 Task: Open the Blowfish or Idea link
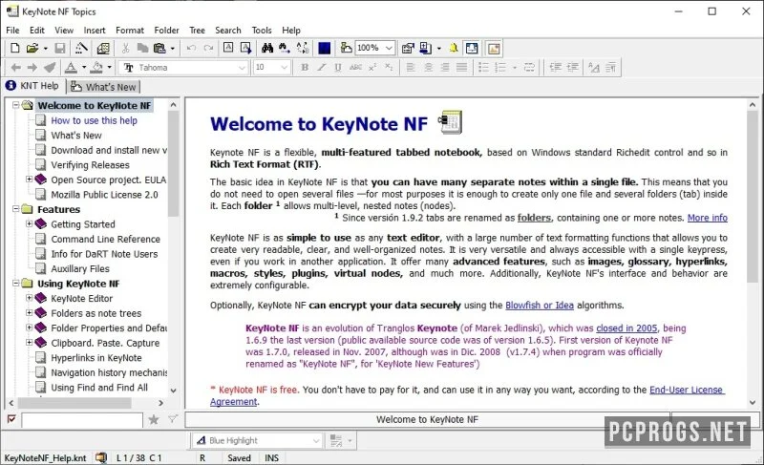click(x=540, y=306)
